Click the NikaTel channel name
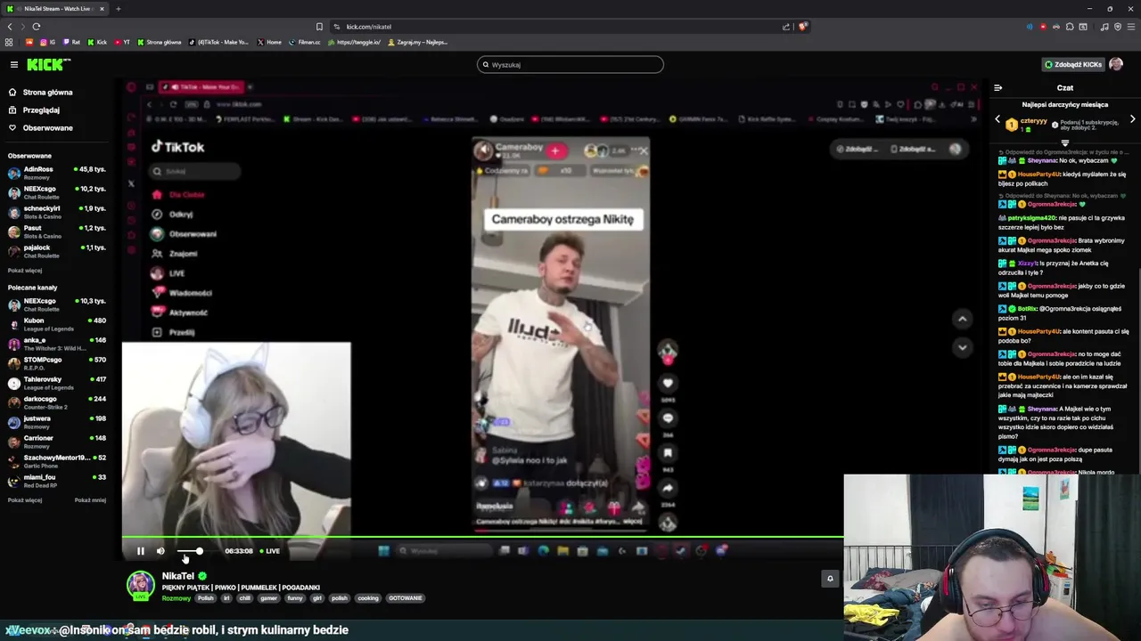1141x641 pixels. [x=177, y=576]
